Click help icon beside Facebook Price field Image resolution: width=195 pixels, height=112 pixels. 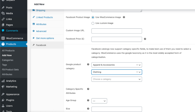[x=145, y=39]
